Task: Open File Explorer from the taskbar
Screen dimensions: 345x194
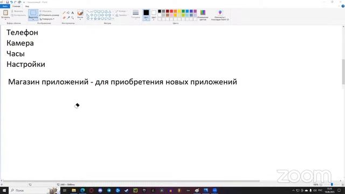Action: point(74,190)
